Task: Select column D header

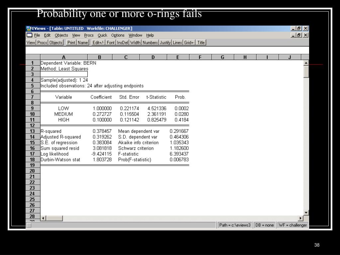Action: click(153, 57)
